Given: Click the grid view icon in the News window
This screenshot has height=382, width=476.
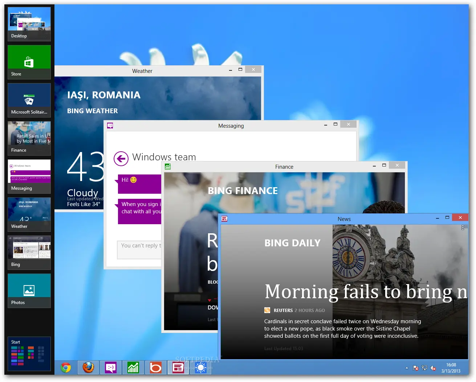Looking at the screenshot, I should tap(464, 227).
